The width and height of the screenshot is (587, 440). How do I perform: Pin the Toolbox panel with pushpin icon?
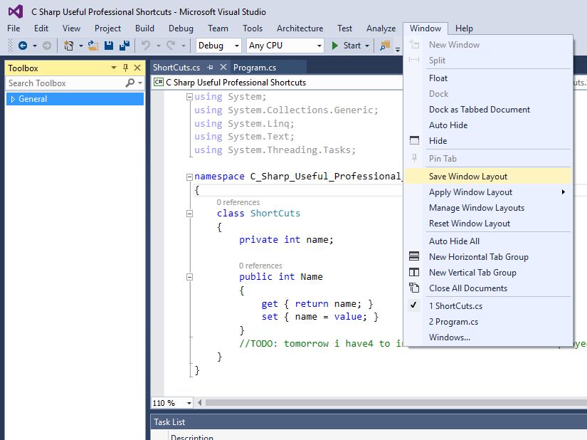(126, 68)
